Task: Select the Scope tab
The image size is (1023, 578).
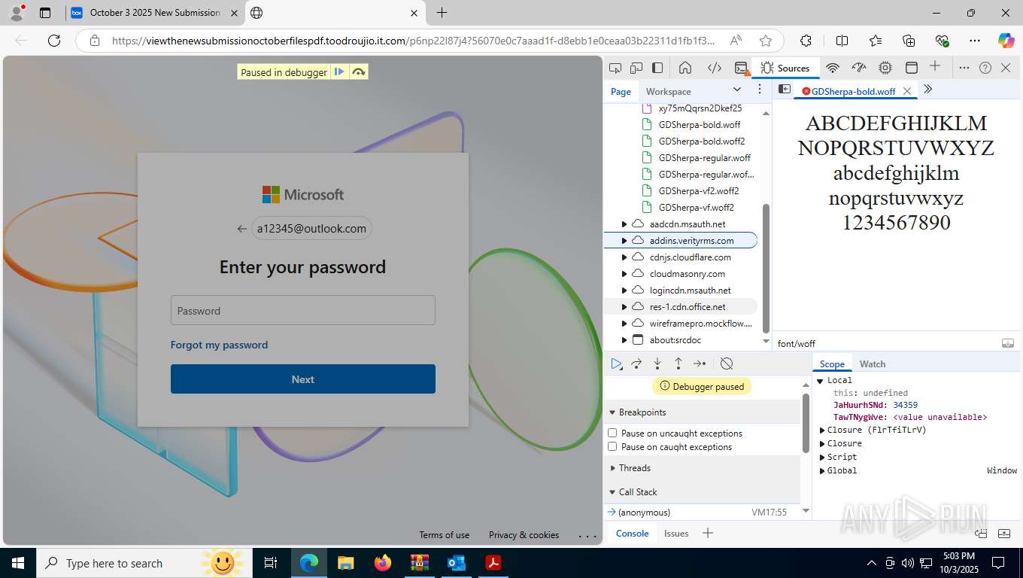Action: [832, 364]
